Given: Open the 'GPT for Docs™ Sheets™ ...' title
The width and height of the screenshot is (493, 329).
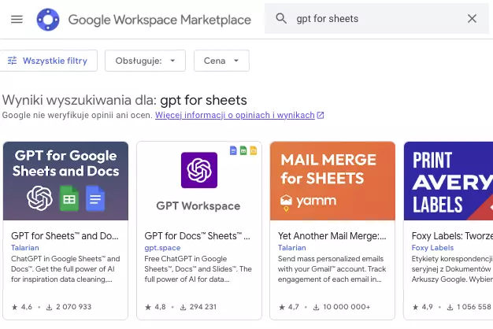Looking at the screenshot, I should point(198,236).
